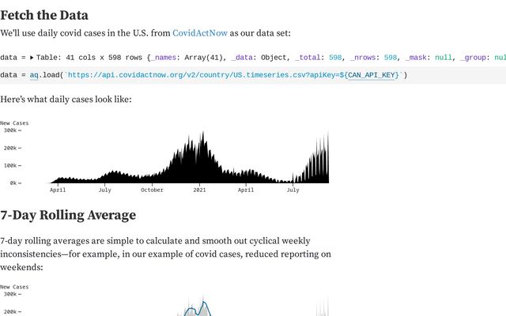This screenshot has height=316, width=506.
Task: Click the _mask property label
Action: [416, 58]
